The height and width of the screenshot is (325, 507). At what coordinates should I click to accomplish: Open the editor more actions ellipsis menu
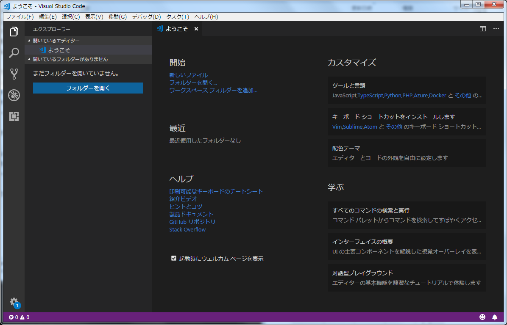(496, 29)
